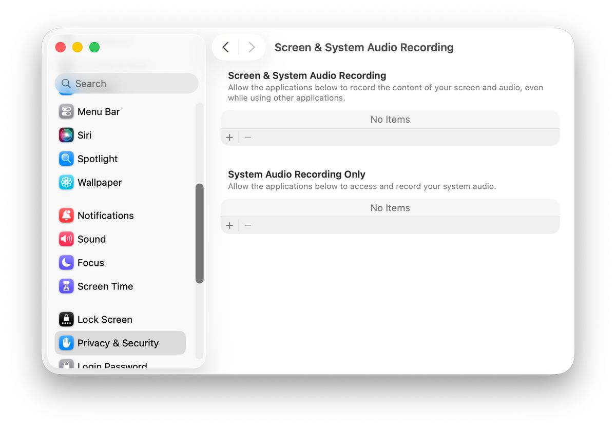The height and width of the screenshot is (429, 616).
Task: Click the Notifications bell icon
Action: click(x=66, y=216)
